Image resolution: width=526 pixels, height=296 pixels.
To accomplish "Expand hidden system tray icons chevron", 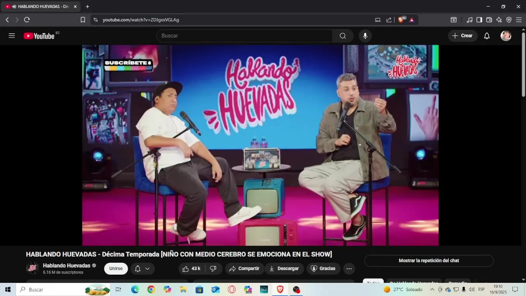I will 432,289.
